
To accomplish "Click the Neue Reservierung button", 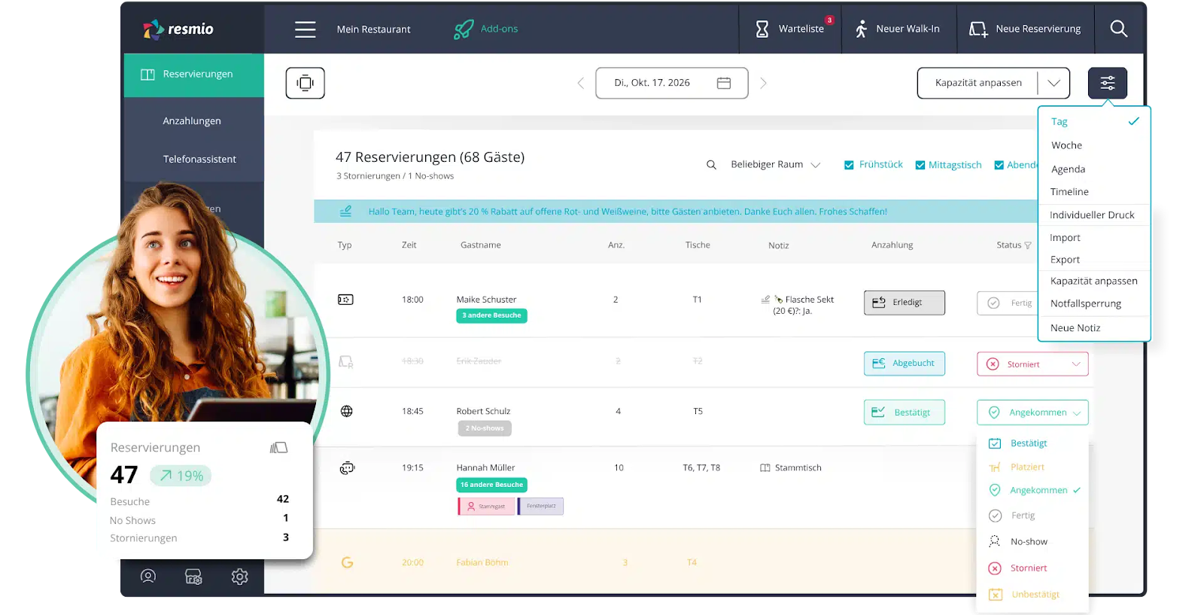I will point(1025,29).
